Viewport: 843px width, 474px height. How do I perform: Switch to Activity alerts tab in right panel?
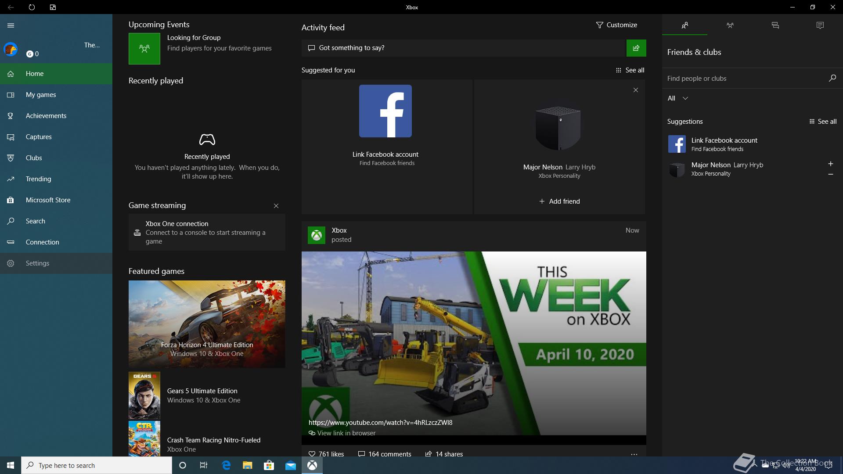[820, 25]
